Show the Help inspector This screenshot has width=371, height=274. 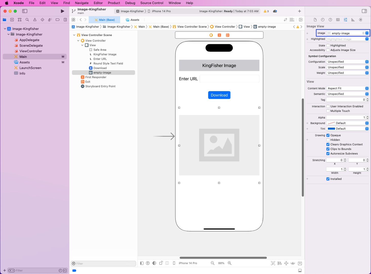(x=330, y=20)
